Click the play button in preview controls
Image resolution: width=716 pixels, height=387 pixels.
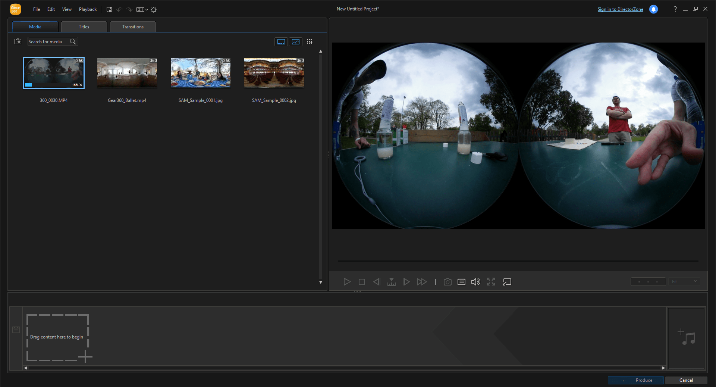click(x=347, y=282)
